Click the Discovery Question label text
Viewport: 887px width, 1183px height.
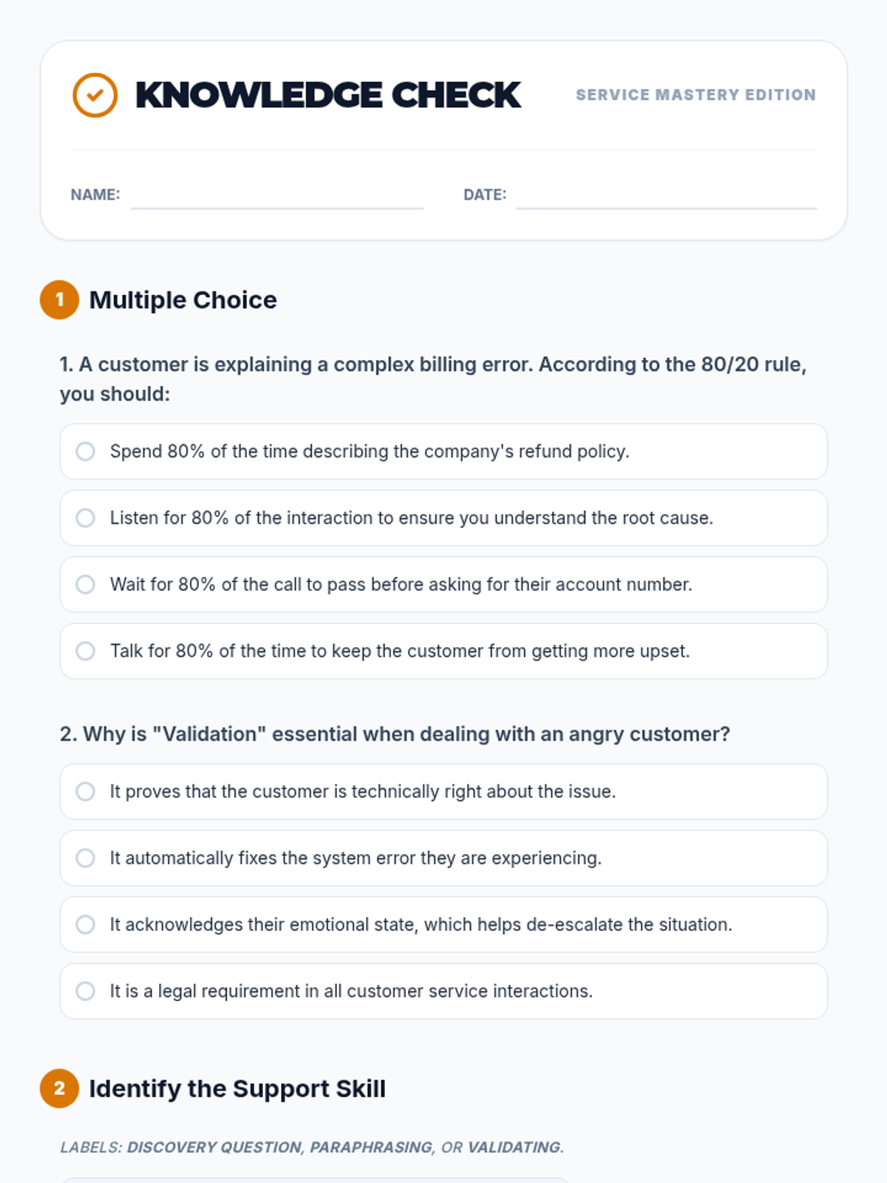[x=214, y=1148]
